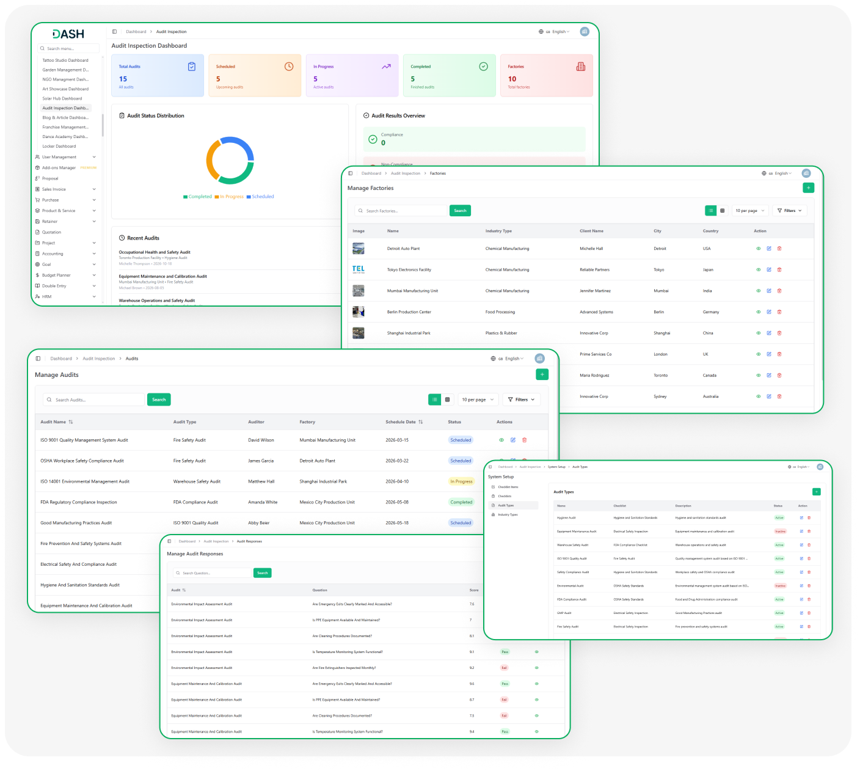Image resolution: width=860 pixels, height=771 pixels.
Task: Add new audit with green plus button
Action: [x=542, y=375]
